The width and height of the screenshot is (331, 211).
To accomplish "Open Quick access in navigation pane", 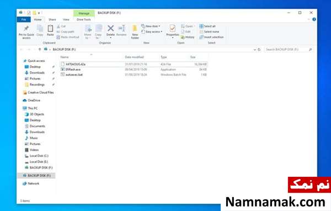I will pyautogui.click(x=36, y=61).
